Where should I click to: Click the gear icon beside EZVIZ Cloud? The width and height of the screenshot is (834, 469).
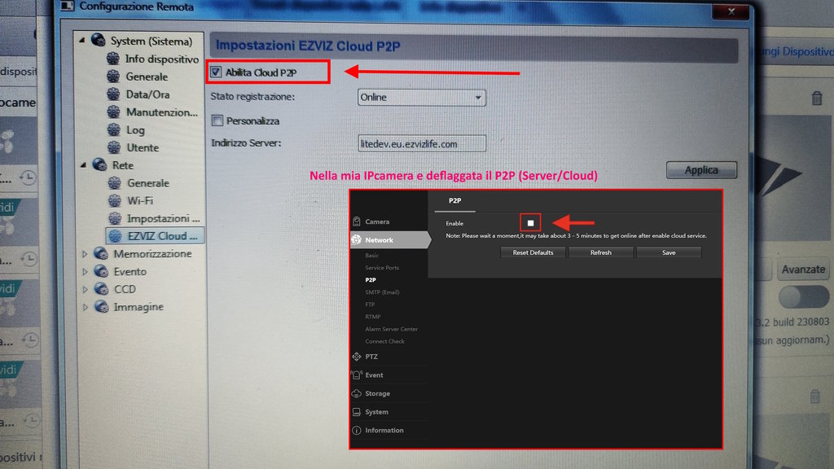pos(116,235)
